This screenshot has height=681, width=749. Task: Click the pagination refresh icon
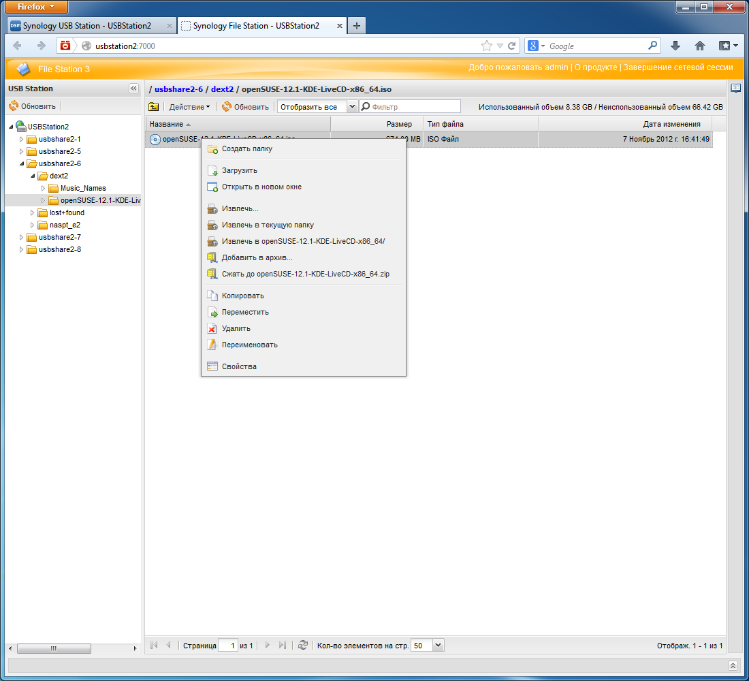(x=303, y=645)
